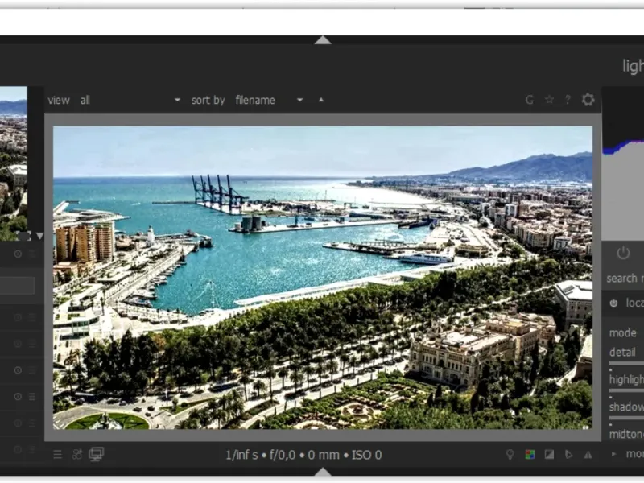Disable the local contrast module power toggle
644x483 pixels.
(x=613, y=303)
